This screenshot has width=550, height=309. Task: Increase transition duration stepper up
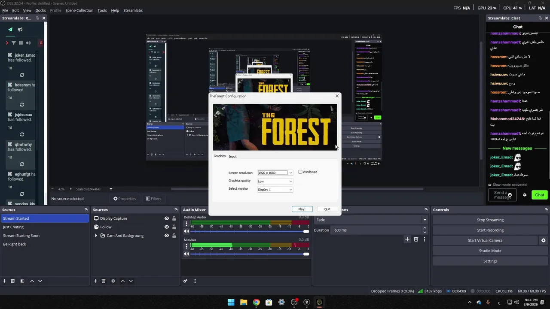(425, 228)
